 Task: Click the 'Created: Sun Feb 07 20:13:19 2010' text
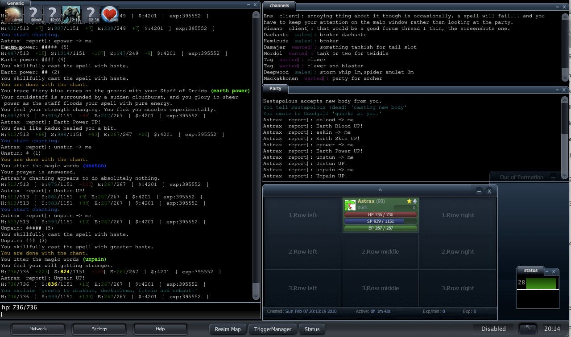302,311
